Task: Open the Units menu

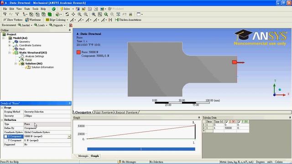Action: click(x=27, y=9)
